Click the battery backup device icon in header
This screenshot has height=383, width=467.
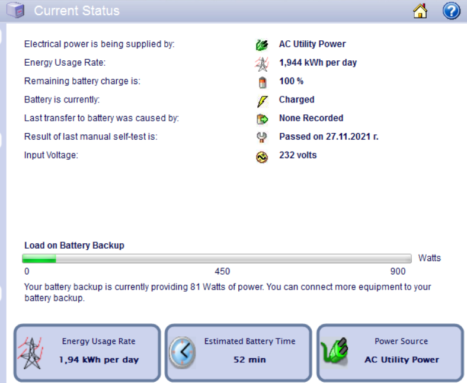point(15,11)
